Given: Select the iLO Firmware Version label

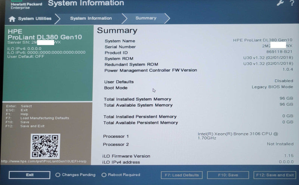Looking at the screenshot, I should tap(126, 156).
